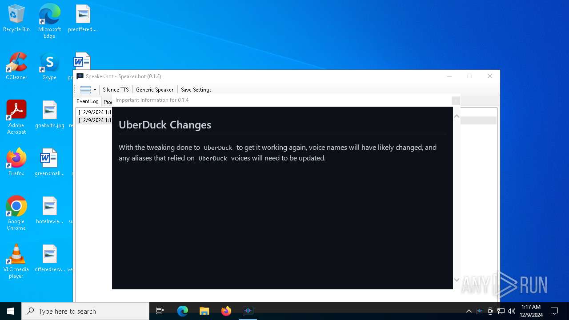Expand the dropdown arrow beside menu icon
The width and height of the screenshot is (569, 320).
95,90
